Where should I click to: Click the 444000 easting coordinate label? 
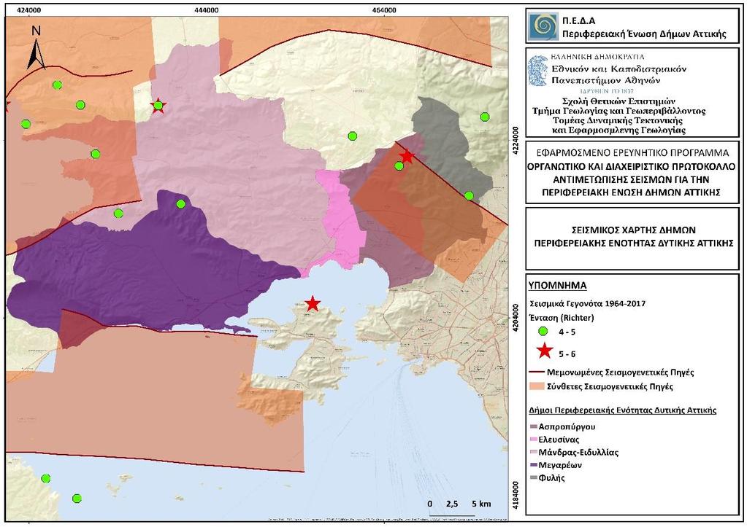(x=207, y=10)
